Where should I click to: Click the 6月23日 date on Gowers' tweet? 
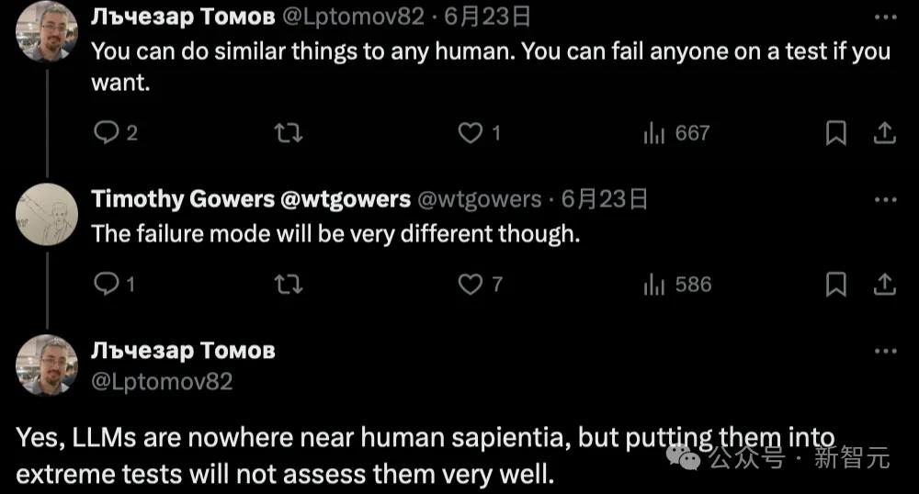604,199
